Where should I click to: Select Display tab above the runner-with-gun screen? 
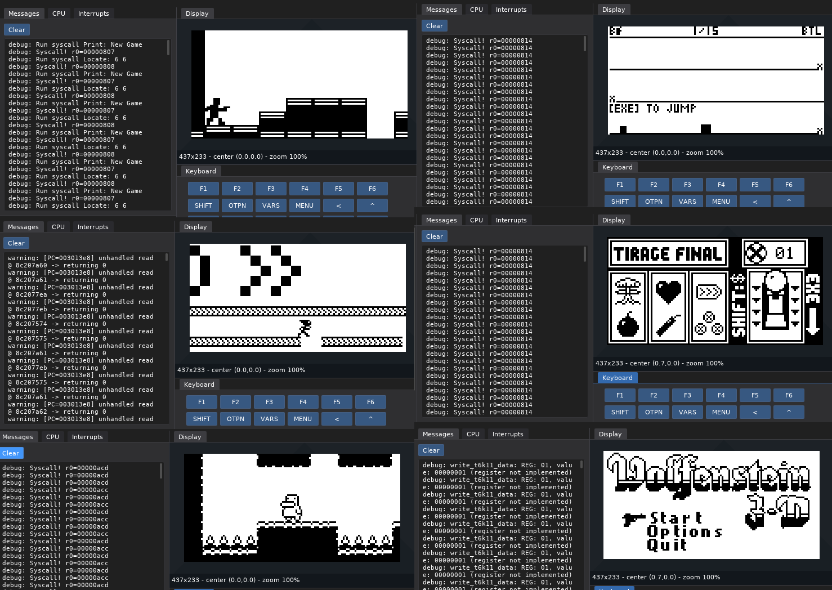tap(197, 14)
